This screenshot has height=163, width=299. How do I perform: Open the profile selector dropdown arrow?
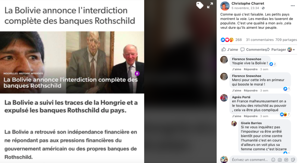click(x=294, y=50)
